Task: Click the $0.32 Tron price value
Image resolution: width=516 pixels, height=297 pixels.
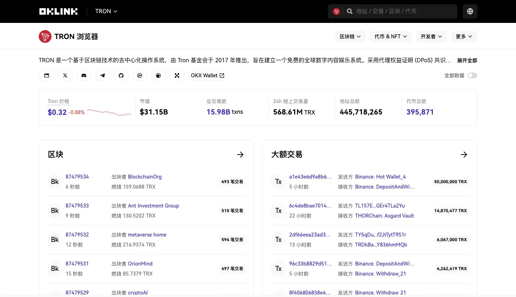Action: [x=57, y=112]
